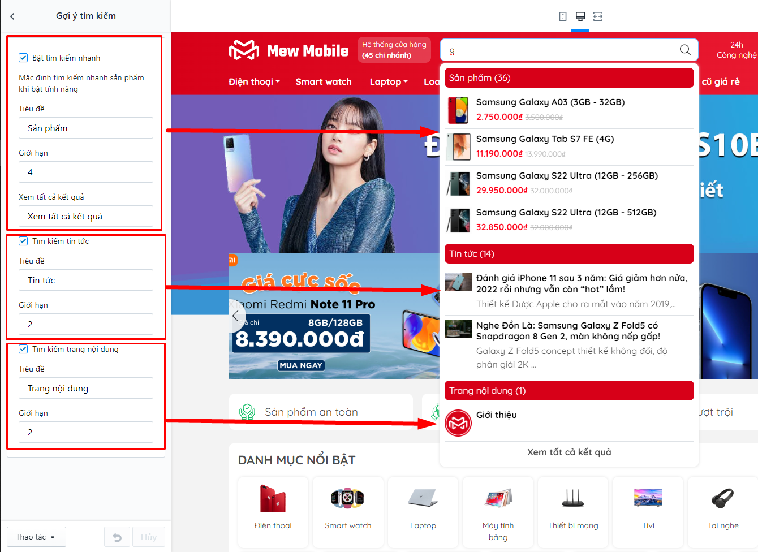758x552 pixels.
Task: Click Galaxy S22 Ultra (12GB - 512GB) name
Action: tap(566, 212)
